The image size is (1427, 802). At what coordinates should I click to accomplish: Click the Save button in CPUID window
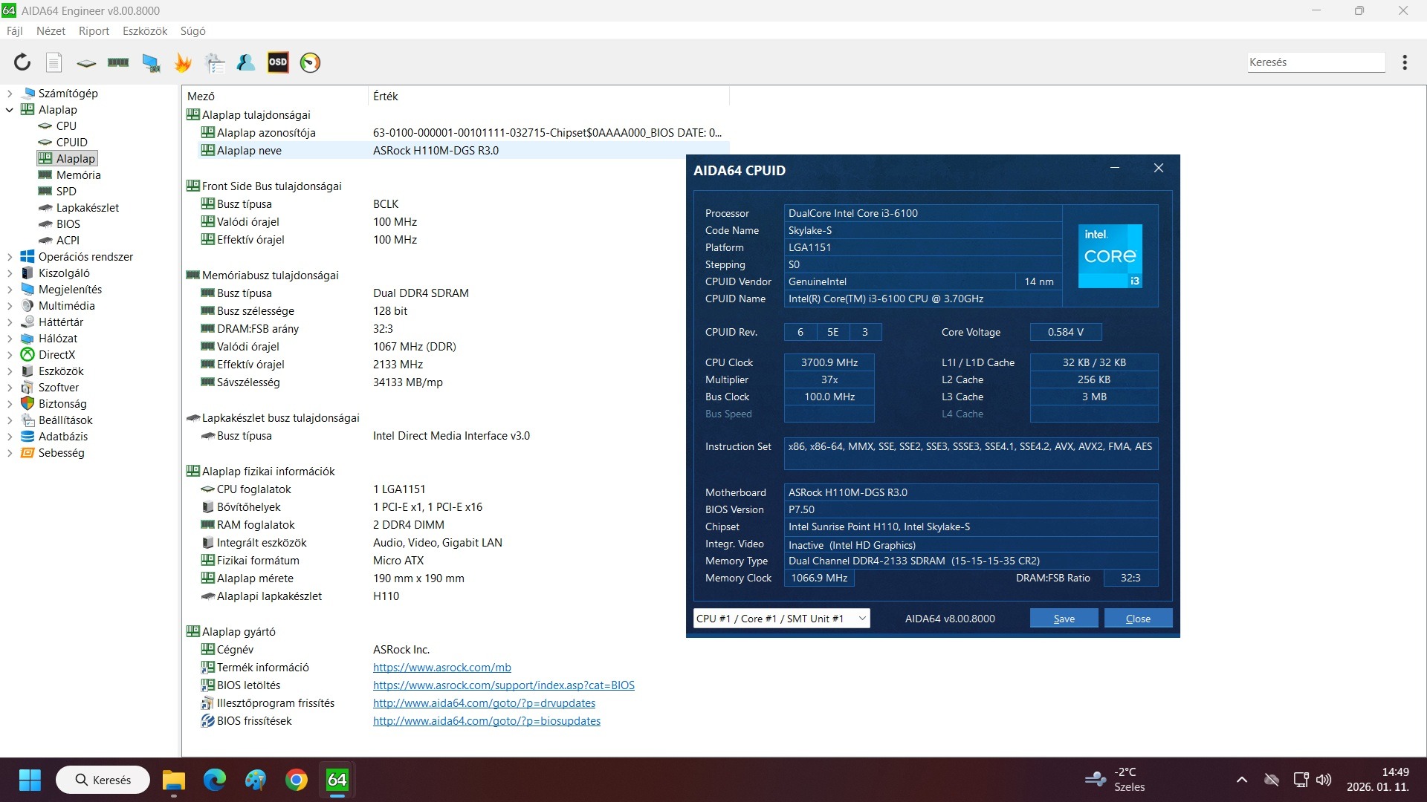click(x=1064, y=618)
